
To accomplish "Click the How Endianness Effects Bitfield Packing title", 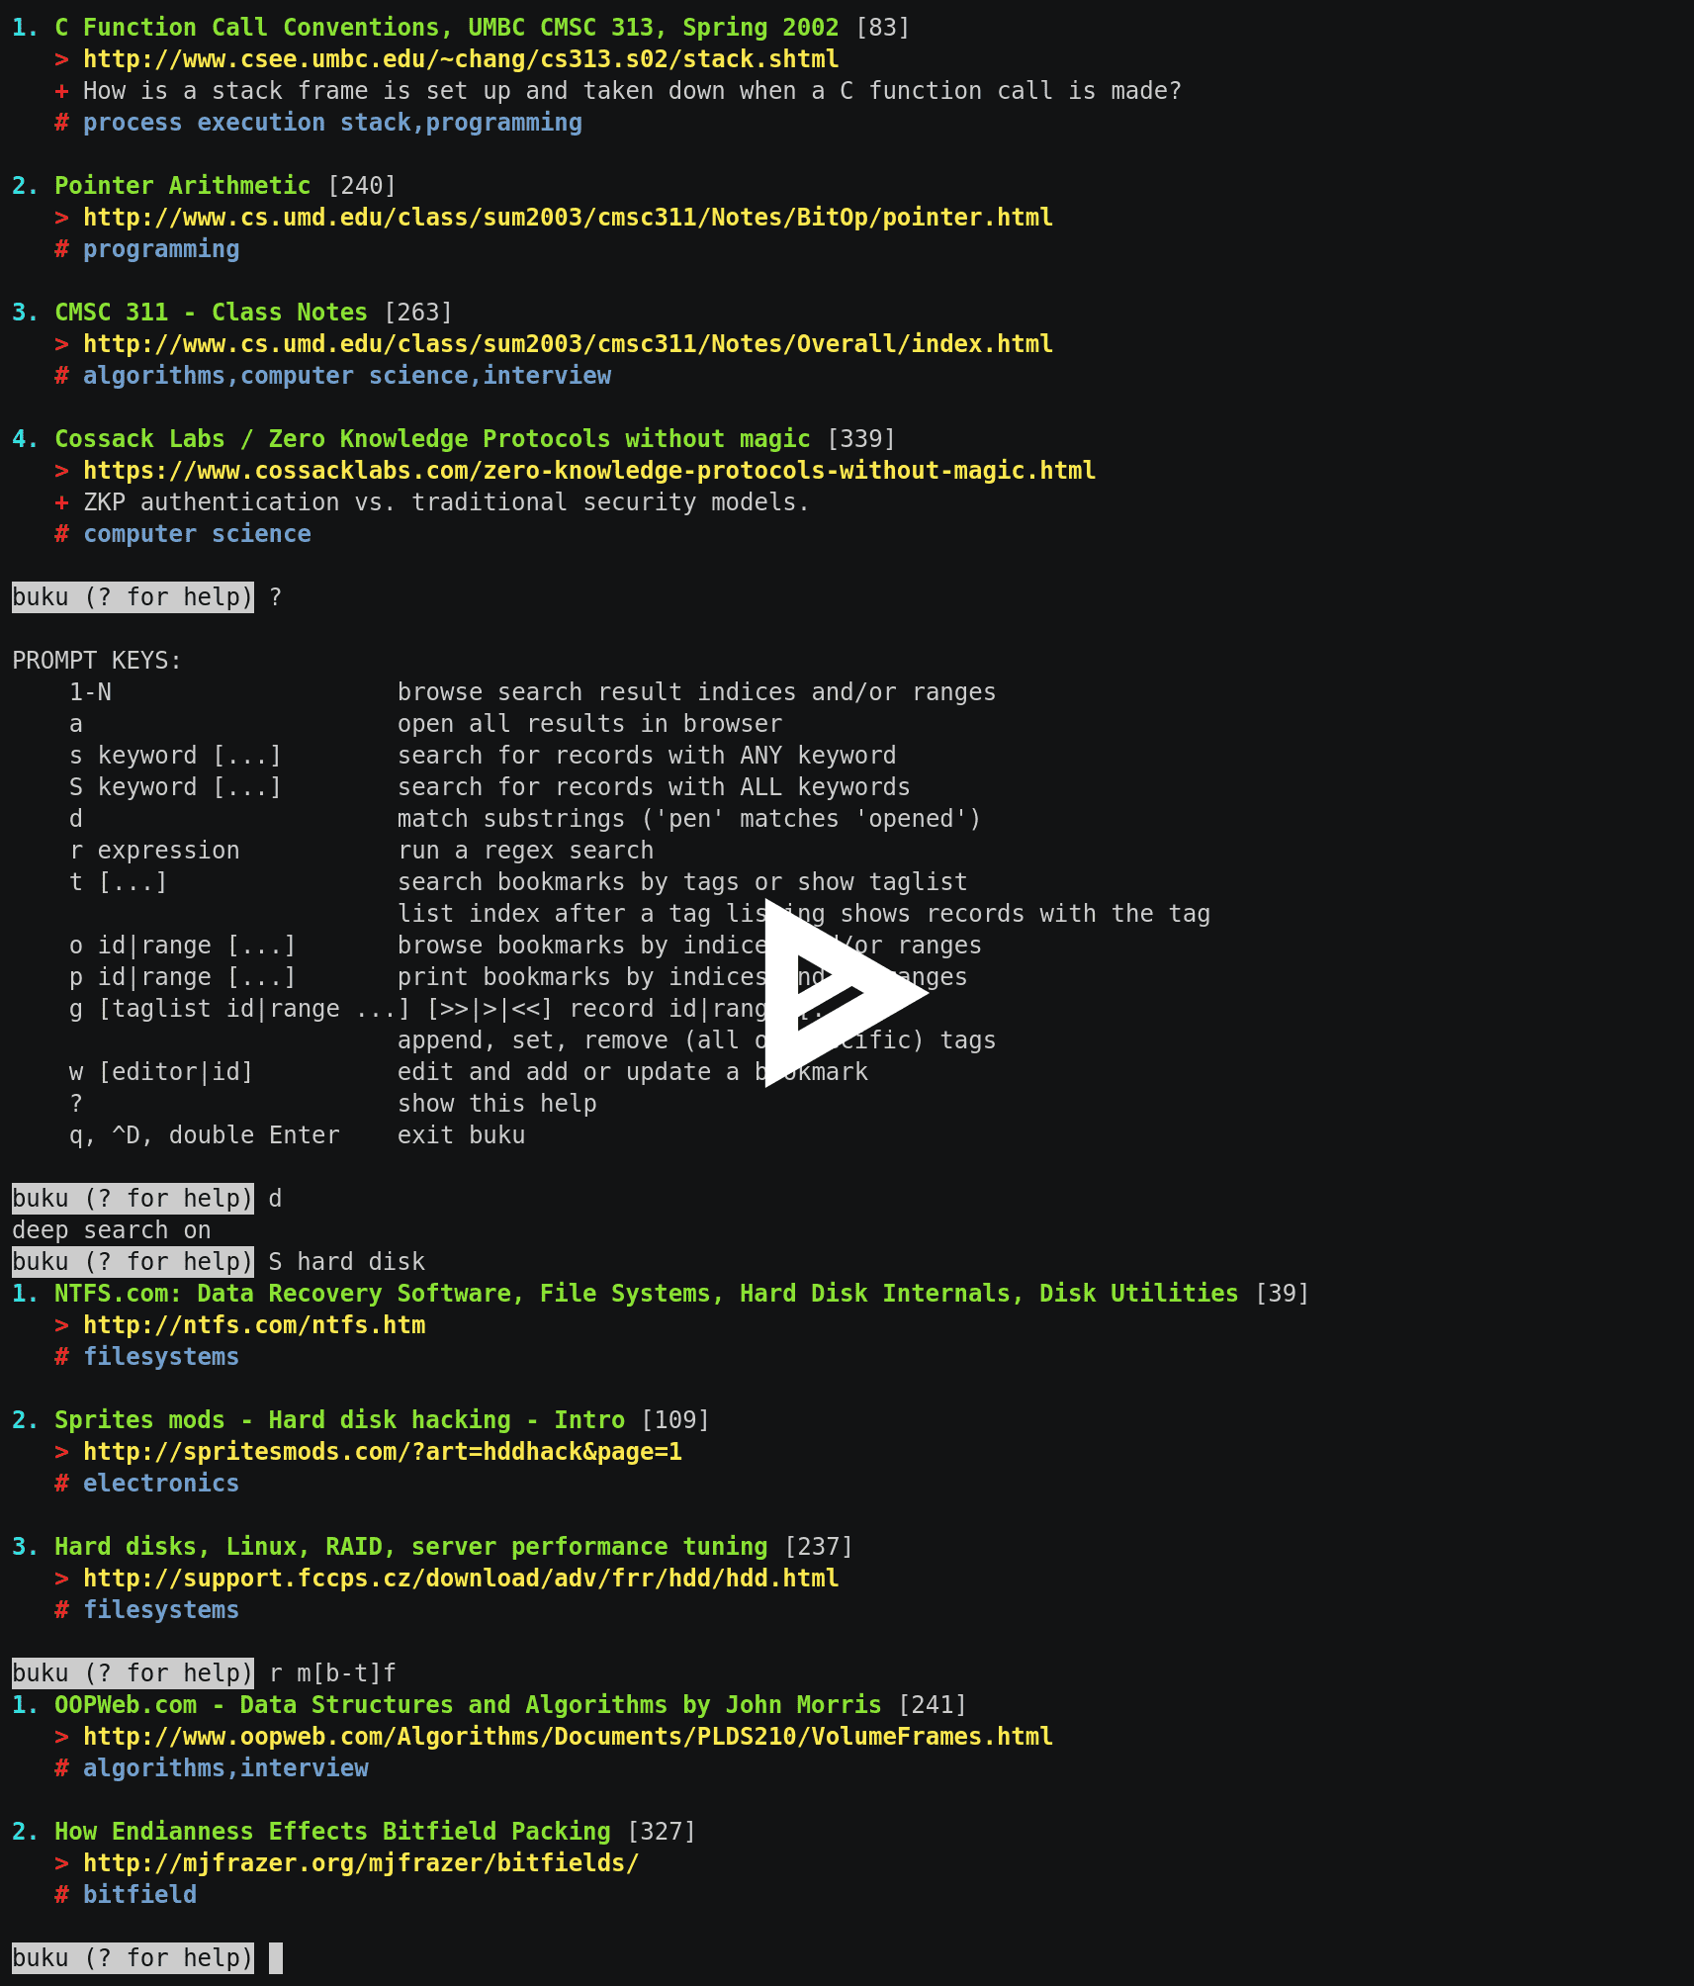I will 331,1832.
